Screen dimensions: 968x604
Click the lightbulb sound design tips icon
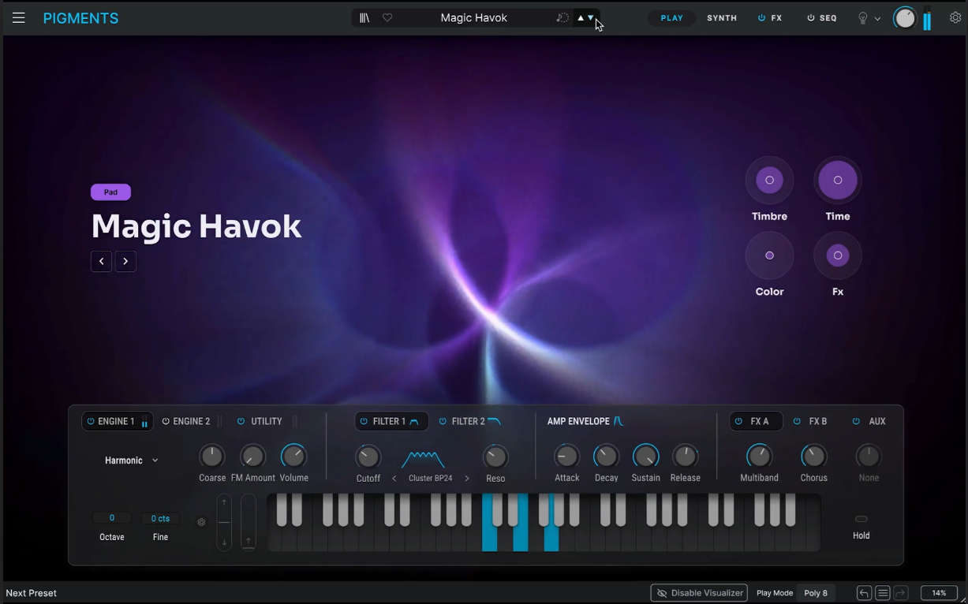[862, 18]
